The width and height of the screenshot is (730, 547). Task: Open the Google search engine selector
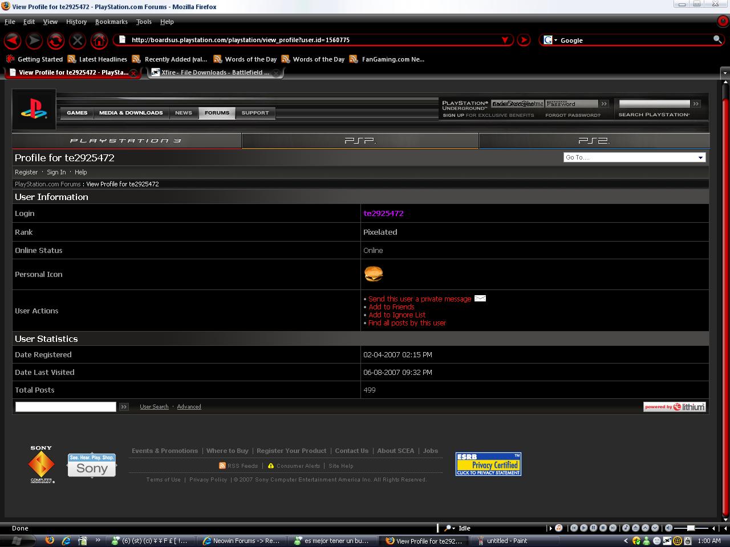coord(550,40)
